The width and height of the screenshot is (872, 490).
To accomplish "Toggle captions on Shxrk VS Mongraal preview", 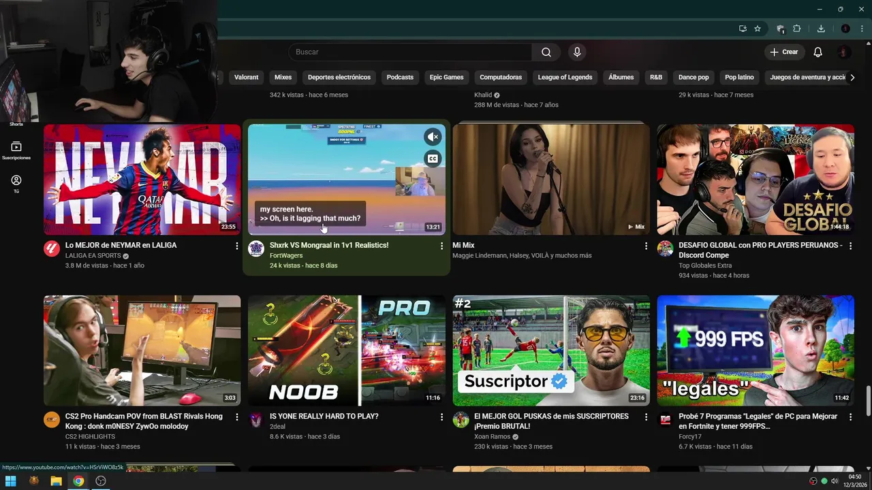I will point(433,159).
